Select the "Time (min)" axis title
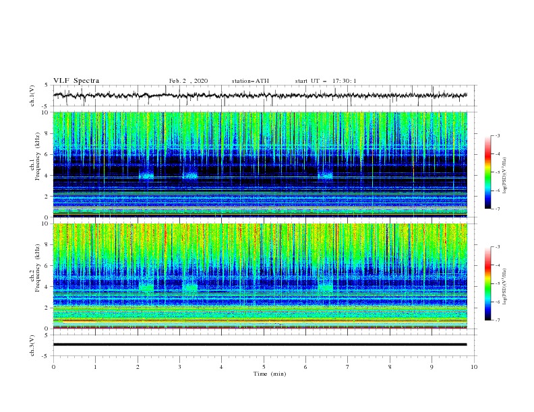The height and width of the screenshot is (412, 534). point(270,374)
